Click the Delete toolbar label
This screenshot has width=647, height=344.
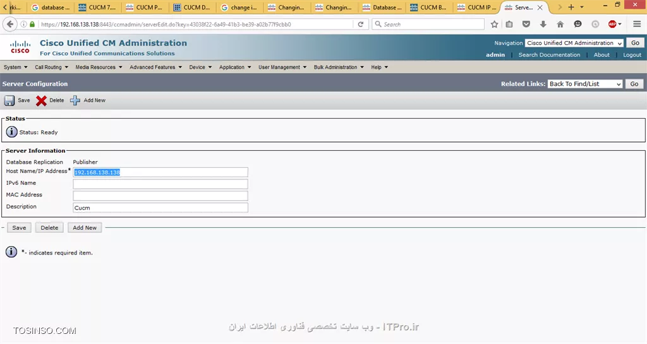[56, 100]
